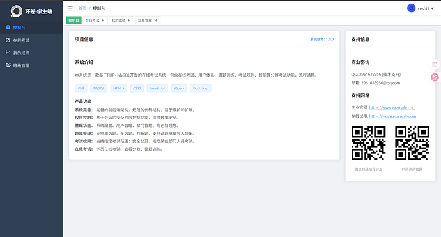
Task: Click the 产品功能 heading
Action: tap(83, 101)
